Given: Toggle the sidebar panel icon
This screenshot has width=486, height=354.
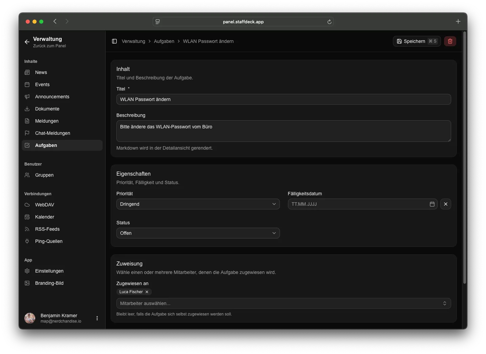Looking at the screenshot, I should coord(114,41).
